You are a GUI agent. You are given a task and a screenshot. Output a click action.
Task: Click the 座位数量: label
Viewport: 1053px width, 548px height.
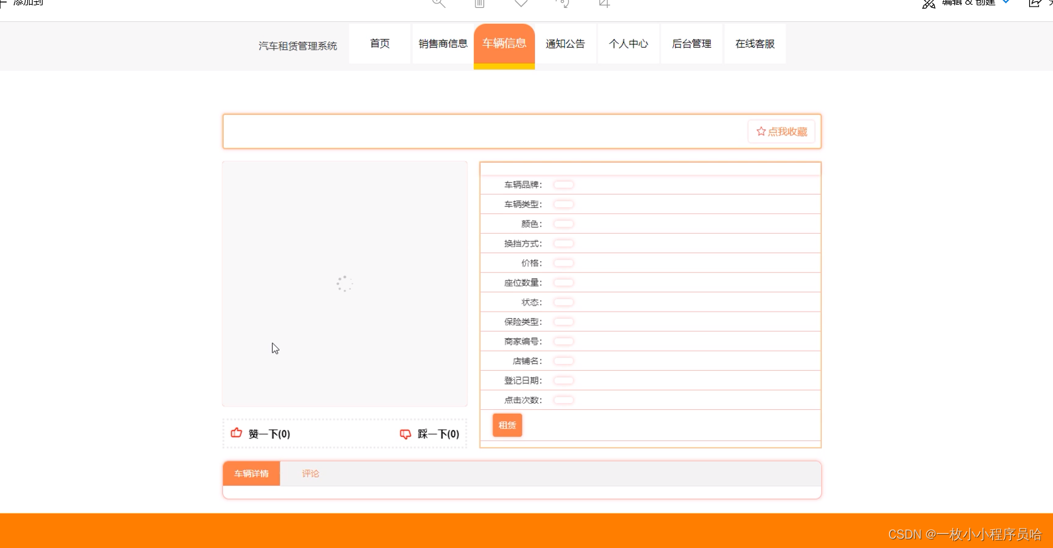[523, 283]
